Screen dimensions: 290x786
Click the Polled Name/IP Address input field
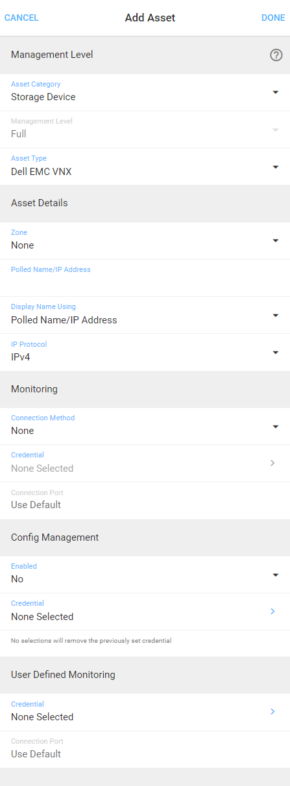(145, 278)
